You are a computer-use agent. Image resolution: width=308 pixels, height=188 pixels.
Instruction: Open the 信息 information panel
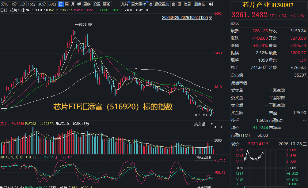click(x=187, y=4)
